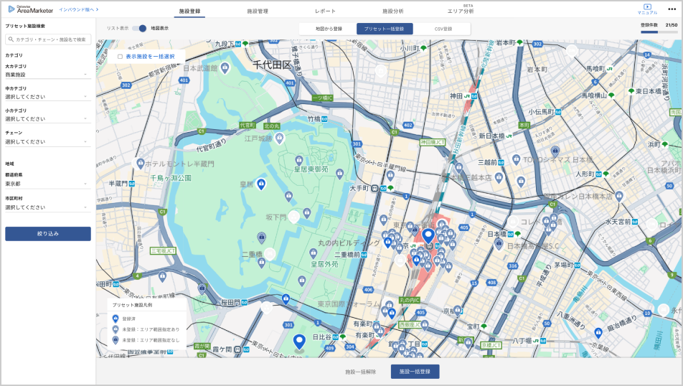Click the 施設一括登録 button
Image resolution: width=683 pixels, height=386 pixels.
click(415, 372)
